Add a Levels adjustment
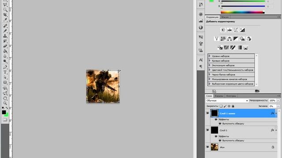 click(x=230, y=30)
